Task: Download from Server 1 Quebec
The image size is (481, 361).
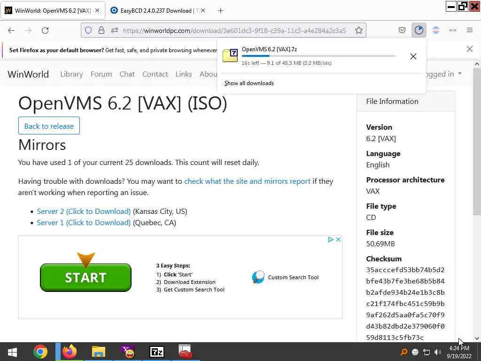Action: 84,223
